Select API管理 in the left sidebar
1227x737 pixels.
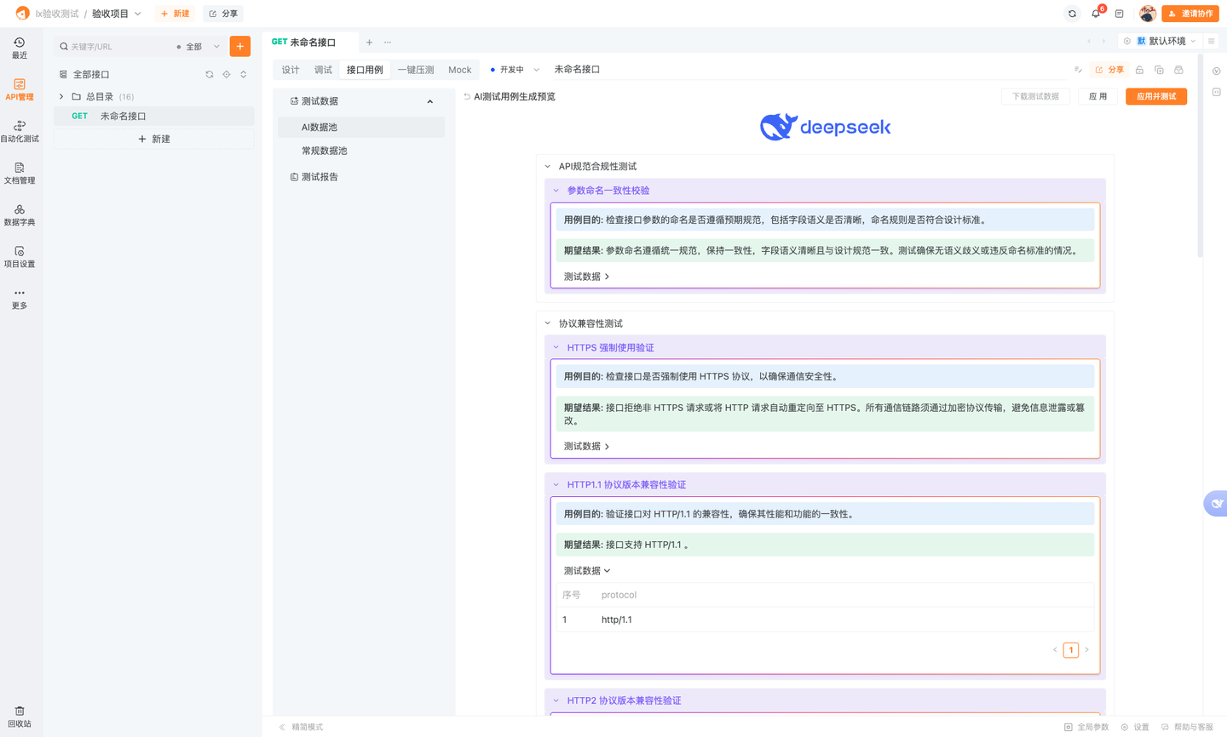coord(19,89)
